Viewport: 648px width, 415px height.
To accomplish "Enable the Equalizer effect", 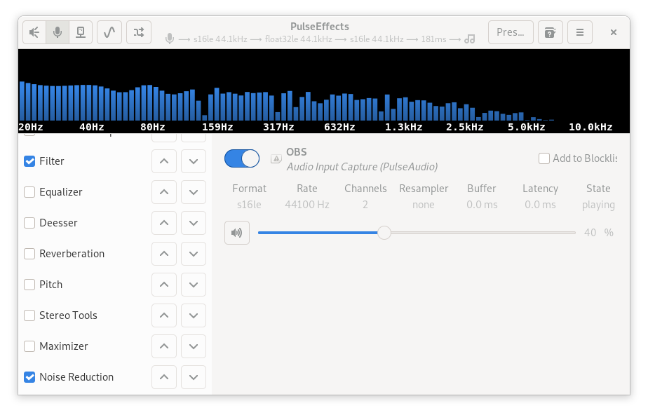I will [x=29, y=192].
